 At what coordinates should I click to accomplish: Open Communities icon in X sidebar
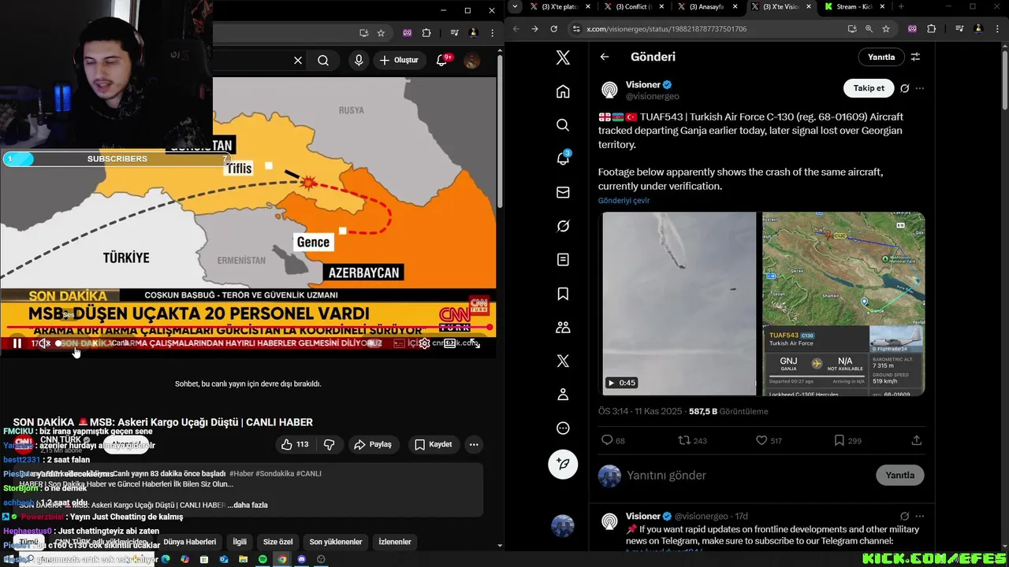(x=563, y=327)
